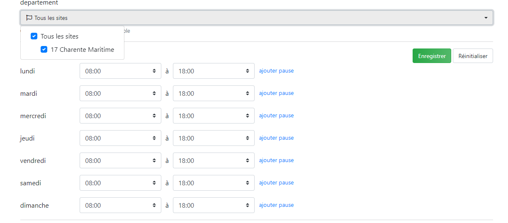This screenshot has width=508, height=223.
Task: Uncheck the Tous les sites checkbox
Action: click(34, 36)
